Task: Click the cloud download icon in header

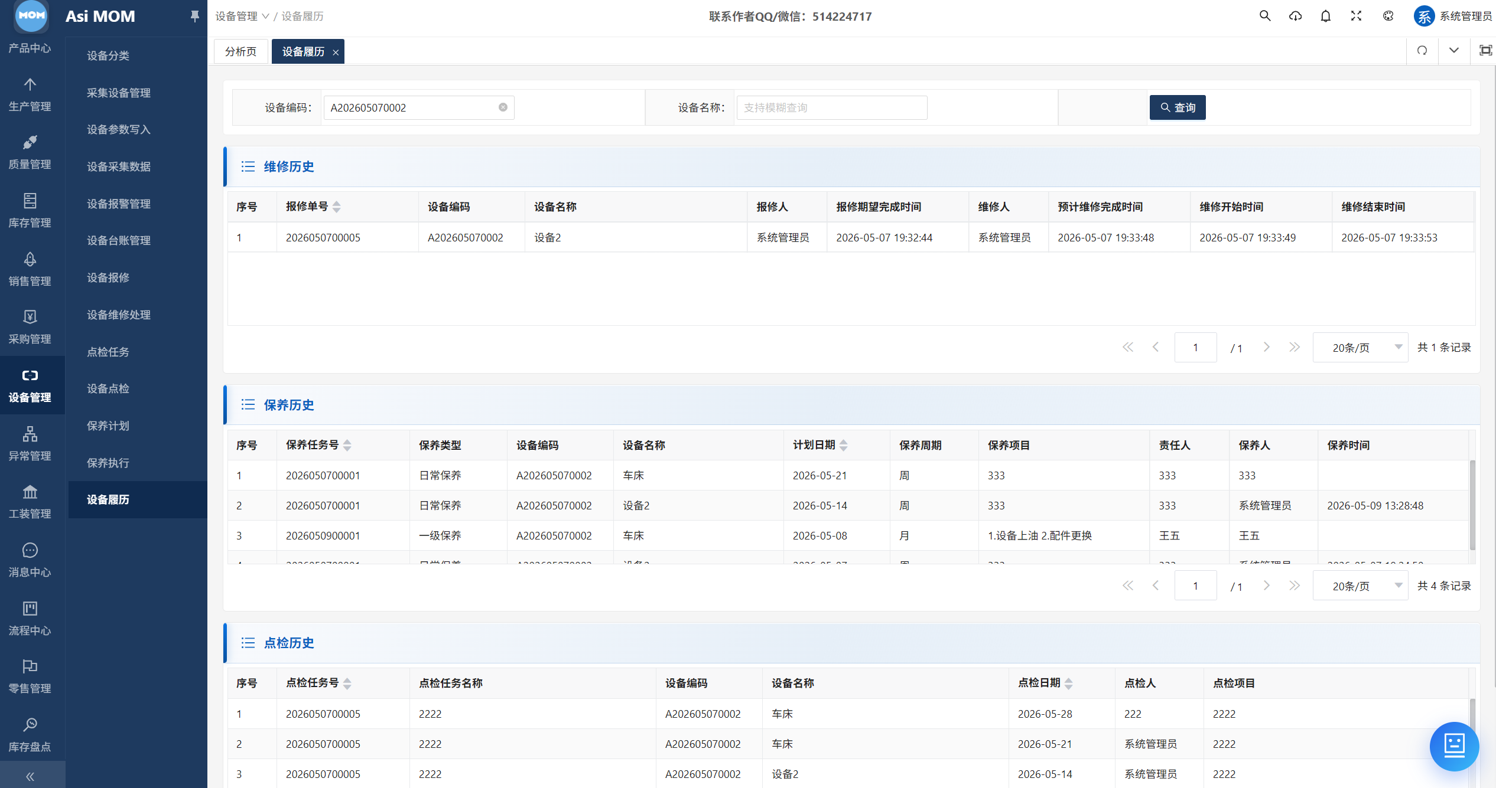Action: click(1295, 16)
